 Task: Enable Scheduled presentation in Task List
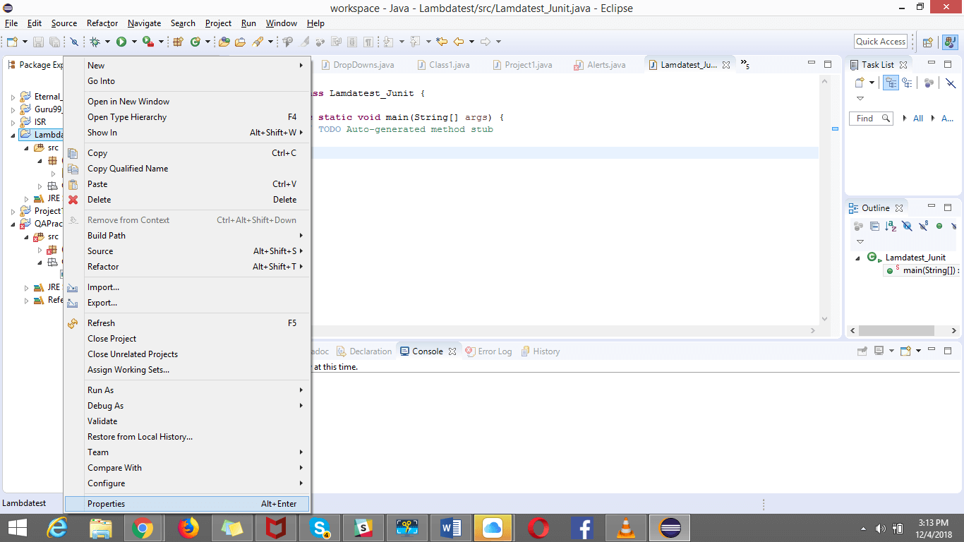pyautogui.click(x=908, y=83)
